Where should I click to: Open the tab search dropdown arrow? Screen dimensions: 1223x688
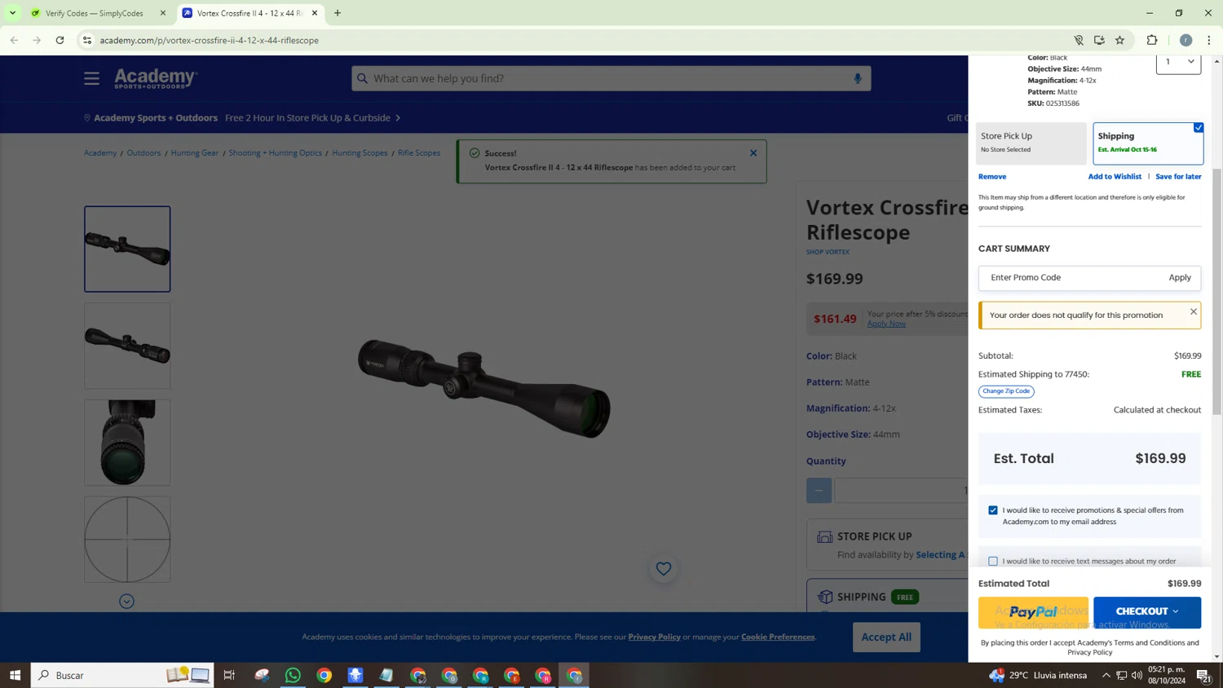[12, 13]
